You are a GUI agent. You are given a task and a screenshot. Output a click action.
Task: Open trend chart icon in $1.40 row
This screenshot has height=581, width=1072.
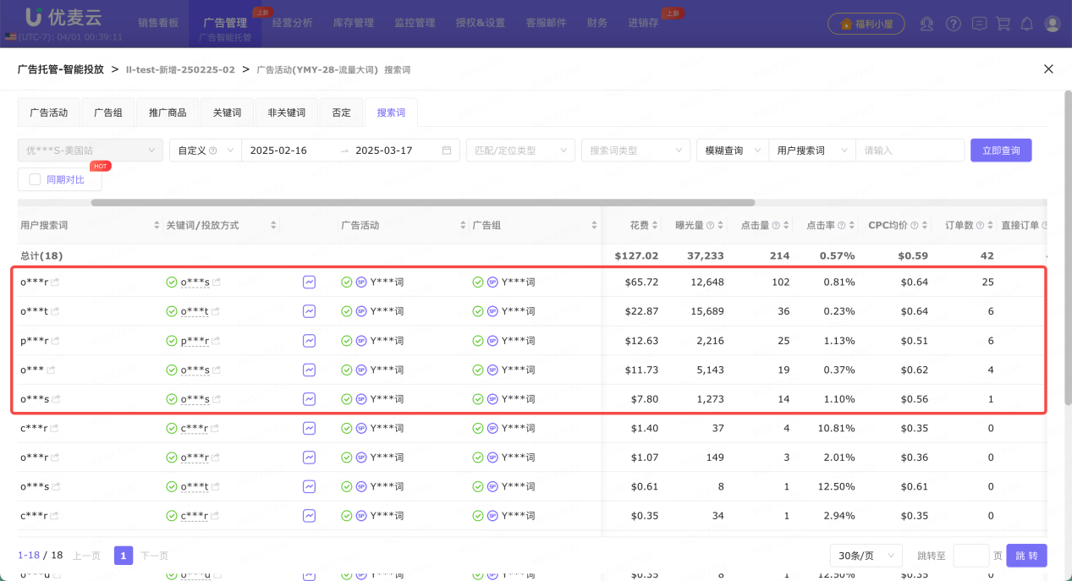(x=309, y=428)
